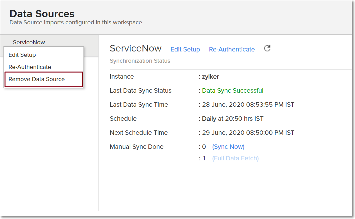Image resolution: width=355 pixels, height=219 pixels.
Task: Click the Full Data Fetch link
Action: pyautogui.click(x=235, y=158)
